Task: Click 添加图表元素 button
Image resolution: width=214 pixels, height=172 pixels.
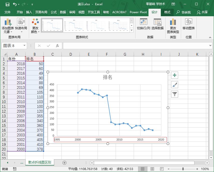Action: click(x=8, y=26)
